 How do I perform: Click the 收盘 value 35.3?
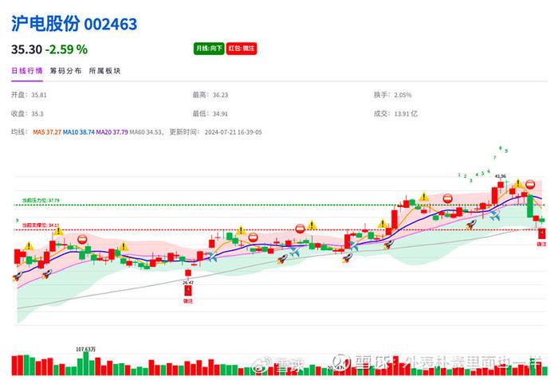pyautogui.click(x=37, y=114)
